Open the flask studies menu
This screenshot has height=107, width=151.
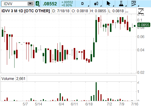pyautogui.click(x=121, y=4)
